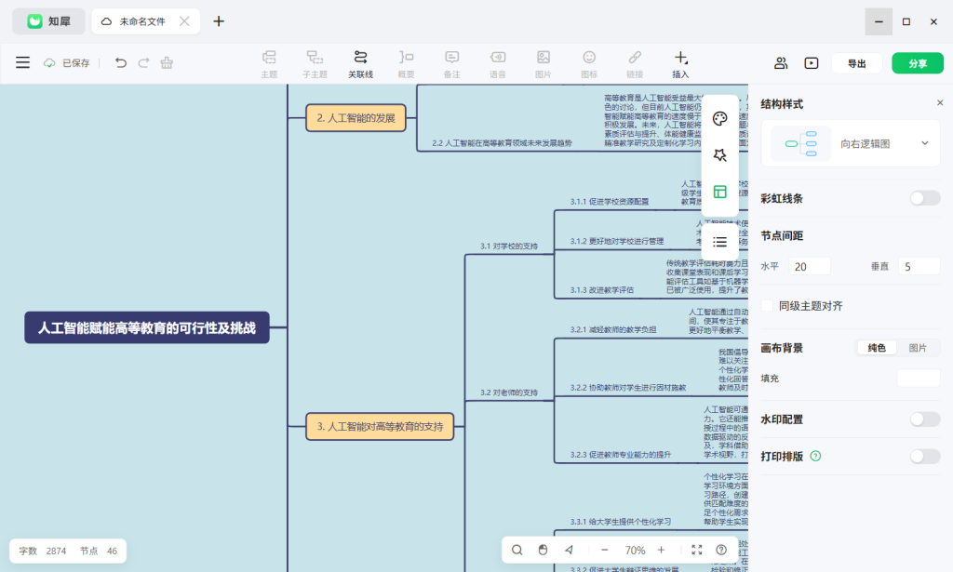Image resolution: width=953 pixels, height=572 pixels.
Task: Enter fullscreen fit view
Action: pyautogui.click(x=696, y=550)
